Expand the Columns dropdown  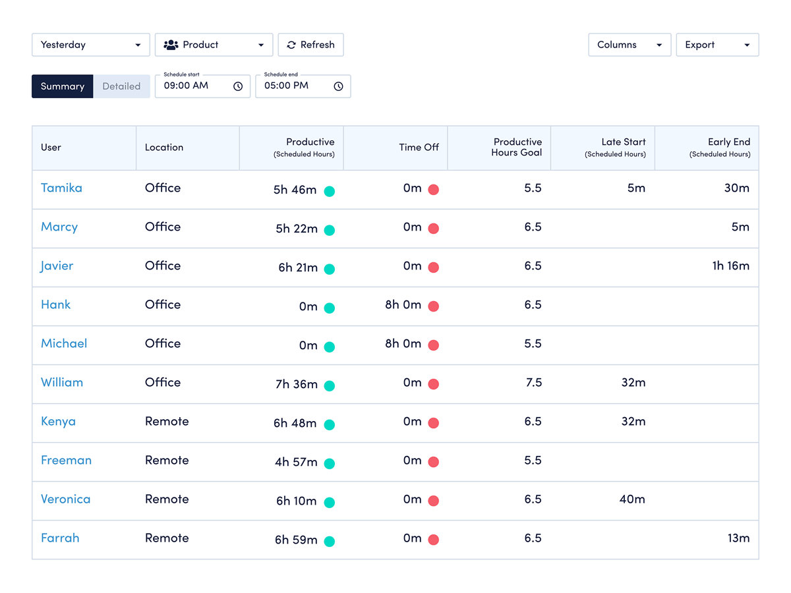[x=629, y=45]
